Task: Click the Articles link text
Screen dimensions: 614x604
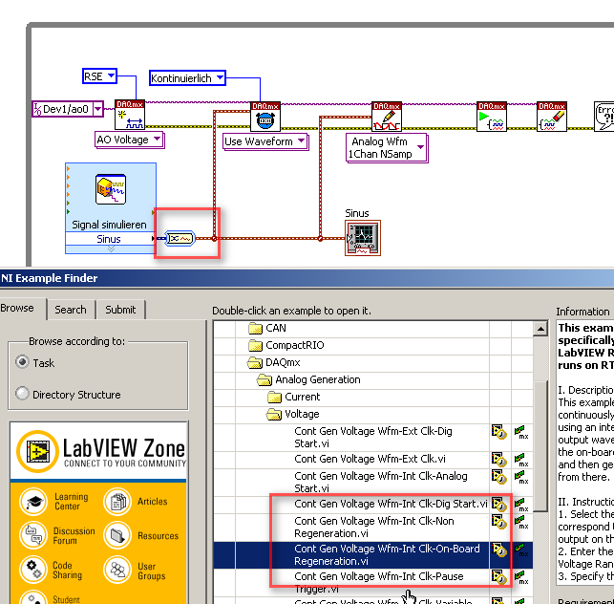Action: pyautogui.click(x=152, y=502)
